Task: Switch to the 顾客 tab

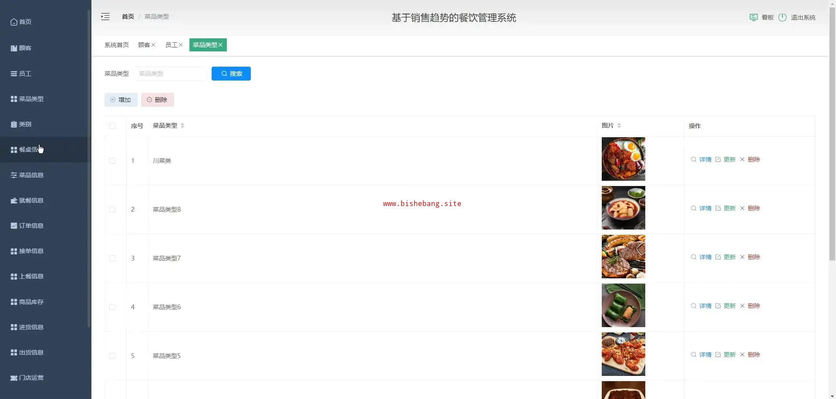Action: (x=144, y=45)
